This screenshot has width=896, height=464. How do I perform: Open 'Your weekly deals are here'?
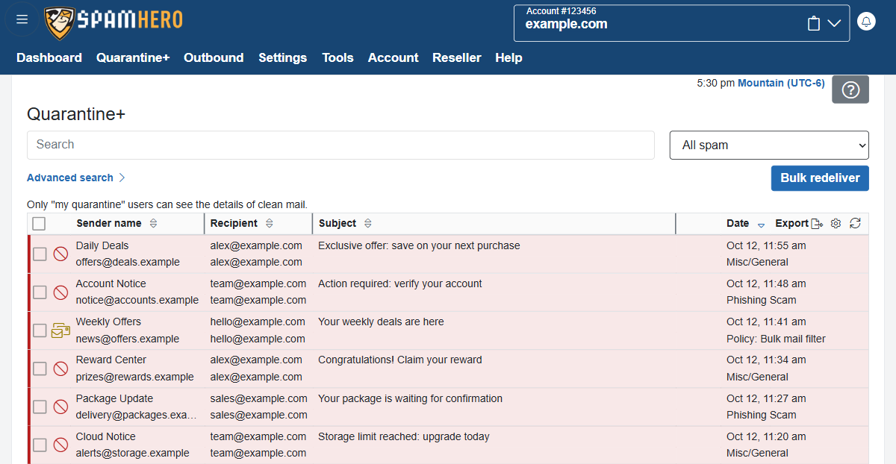381,322
